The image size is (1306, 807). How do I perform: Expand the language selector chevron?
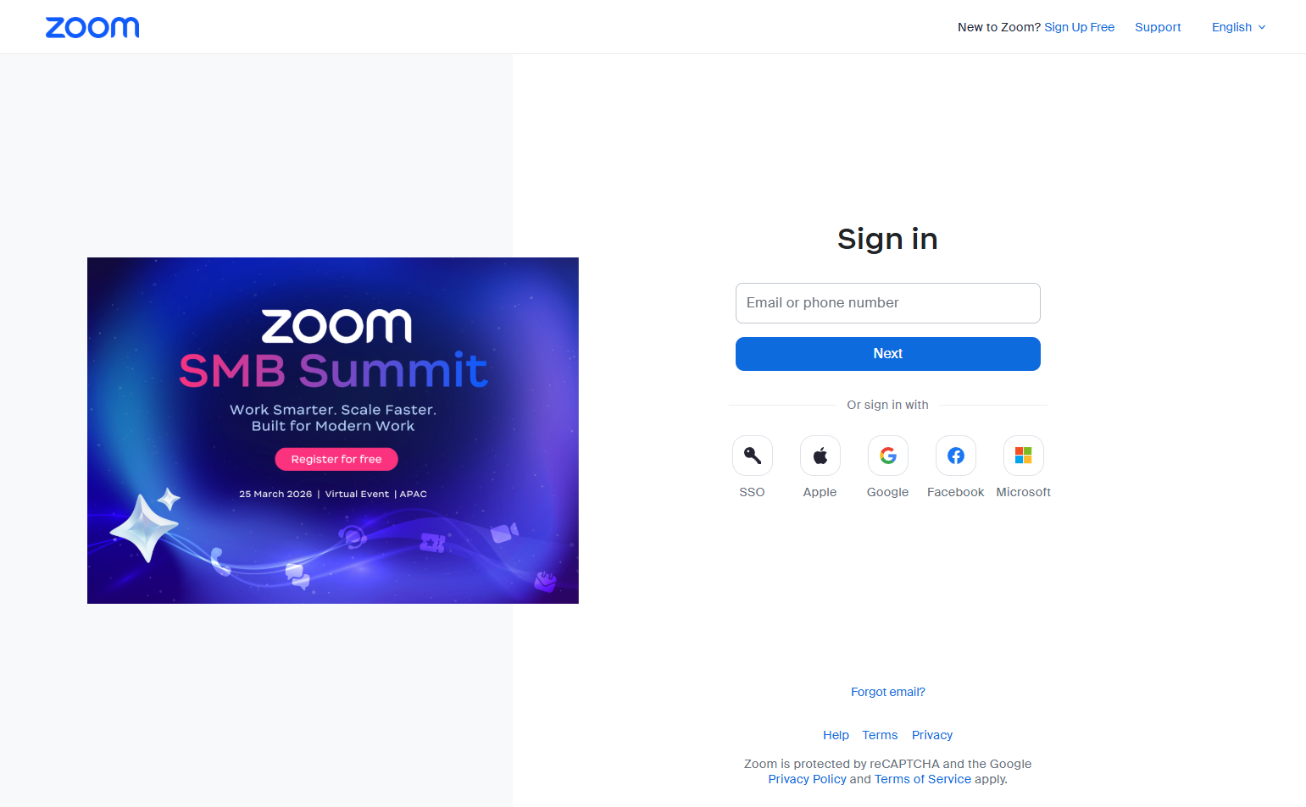point(1262,27)
